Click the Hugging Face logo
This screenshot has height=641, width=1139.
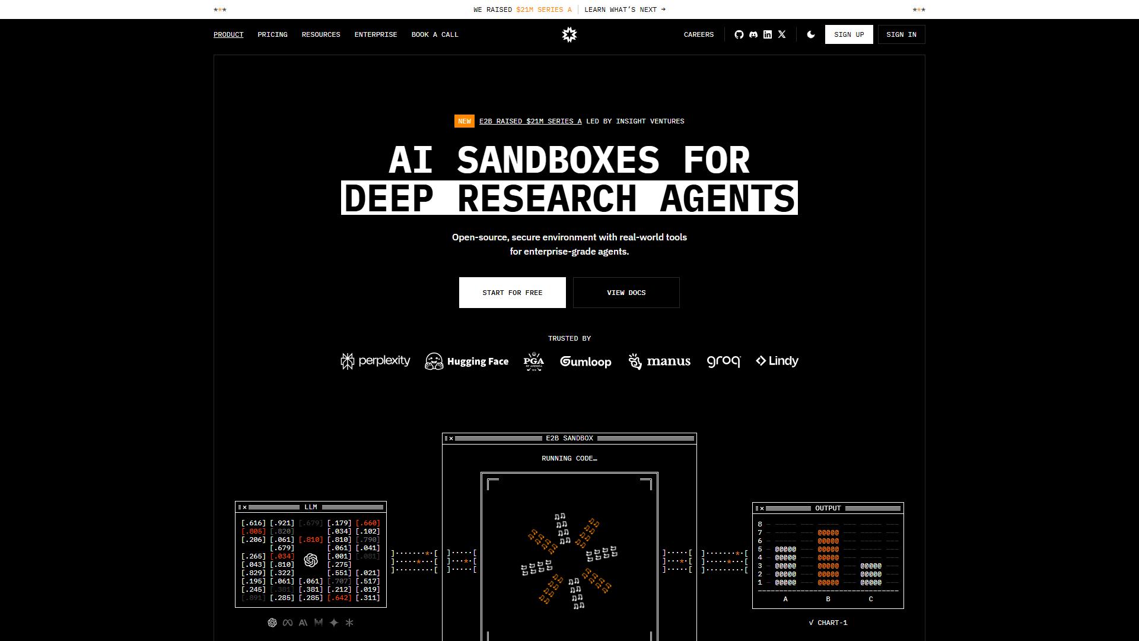[x=467, y=361]
